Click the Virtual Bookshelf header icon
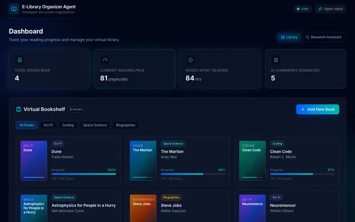The height and width of the screenshot is (222, 355). (x=18, y=109)
